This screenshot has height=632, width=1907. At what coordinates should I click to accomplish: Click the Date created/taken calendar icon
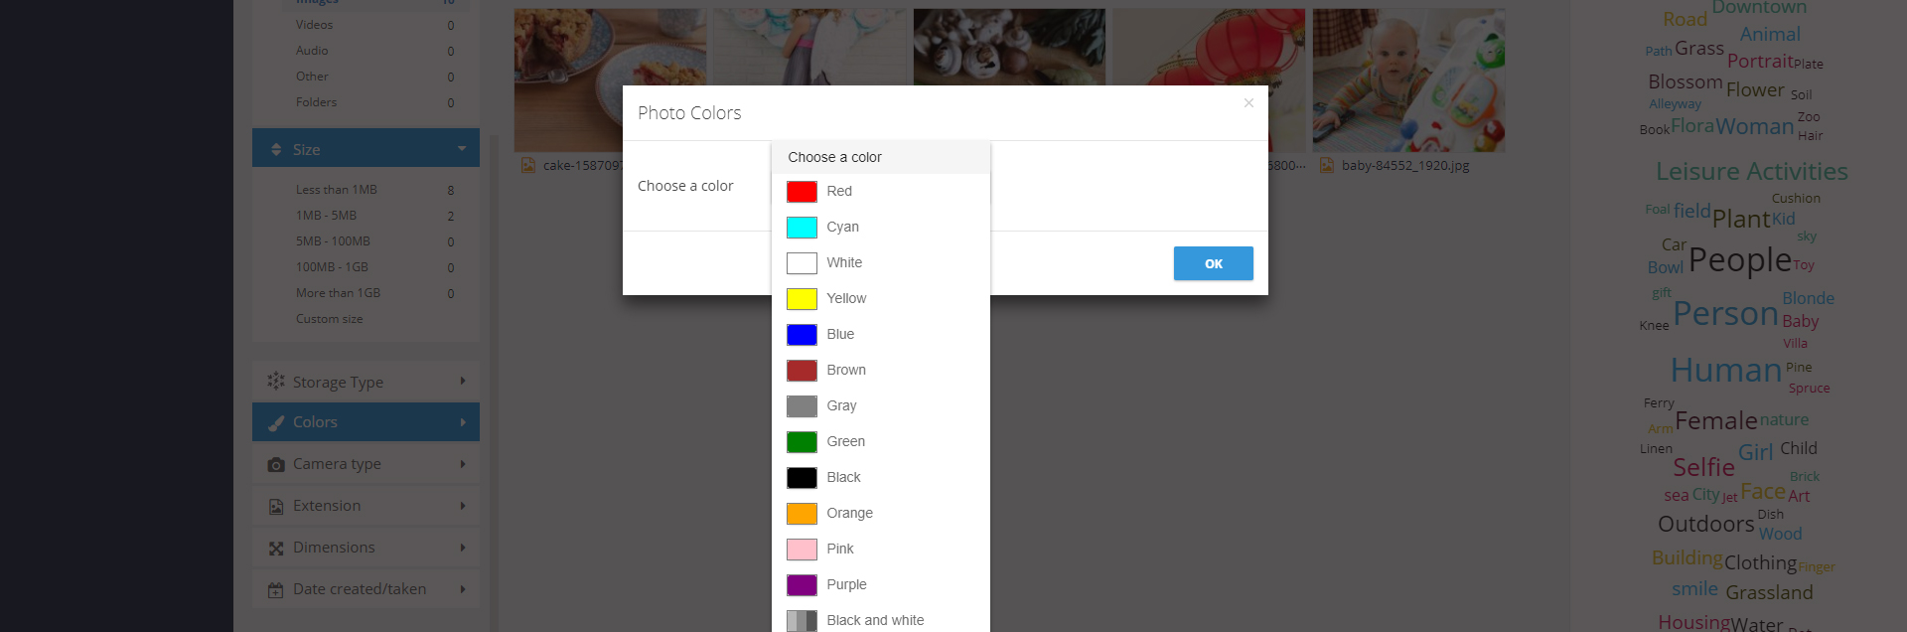(276, 590)
